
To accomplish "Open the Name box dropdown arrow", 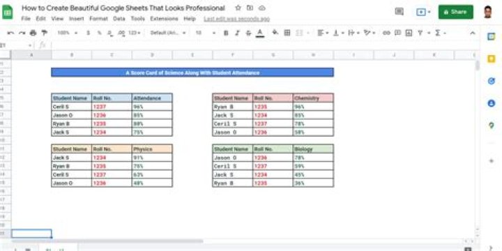I will (x=30, y=45).
